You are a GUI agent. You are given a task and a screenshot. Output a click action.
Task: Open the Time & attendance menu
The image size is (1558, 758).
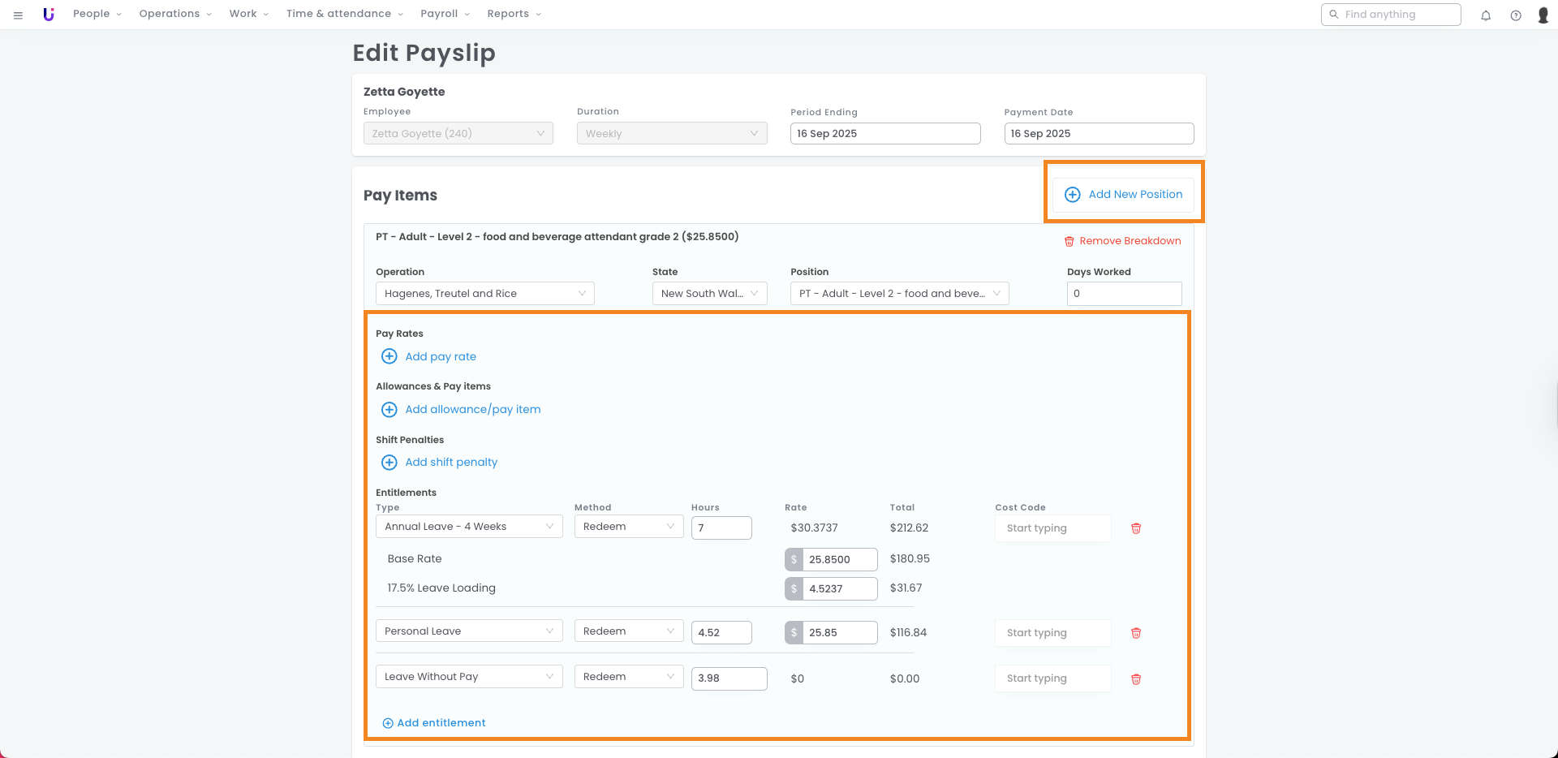click(x=344, y=14)
